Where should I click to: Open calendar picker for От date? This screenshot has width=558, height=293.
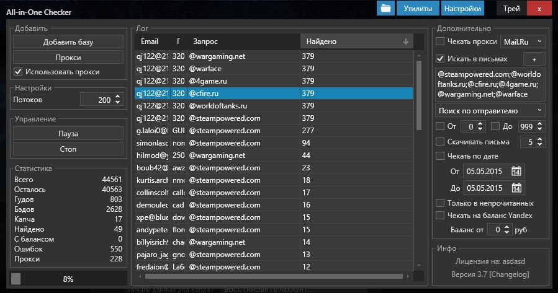click(516, 171)
